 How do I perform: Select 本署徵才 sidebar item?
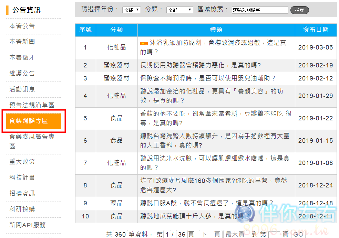(22, 57)
